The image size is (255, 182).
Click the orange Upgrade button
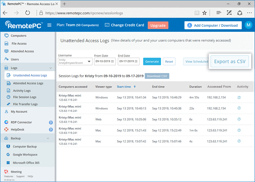pos(158,25)
